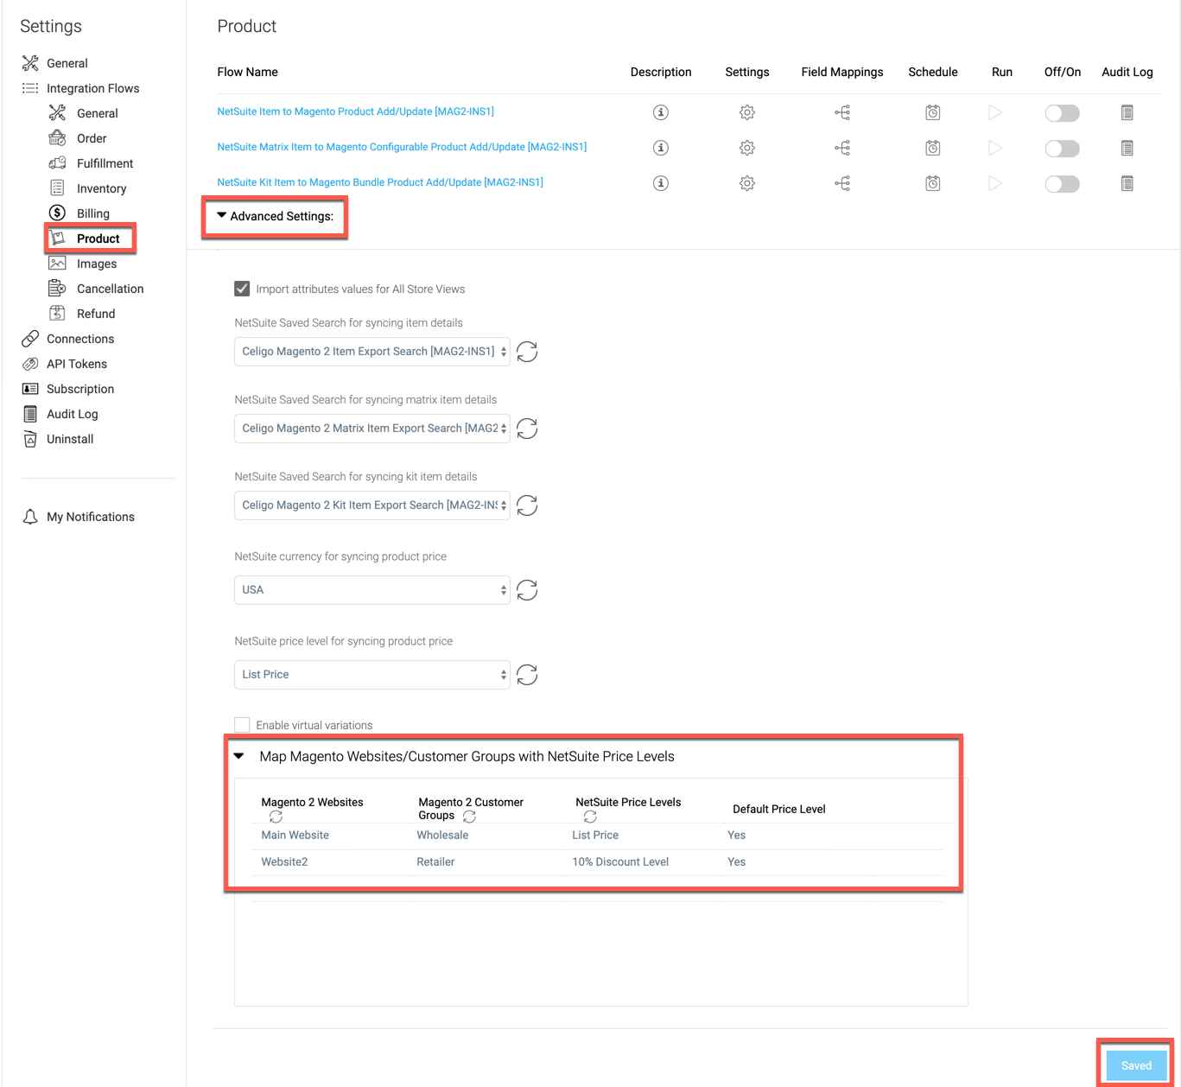Open field mappings for NetSuite Matrix Item flow
This screenshot has height=1087, width=1181.
tap(842, 148)
